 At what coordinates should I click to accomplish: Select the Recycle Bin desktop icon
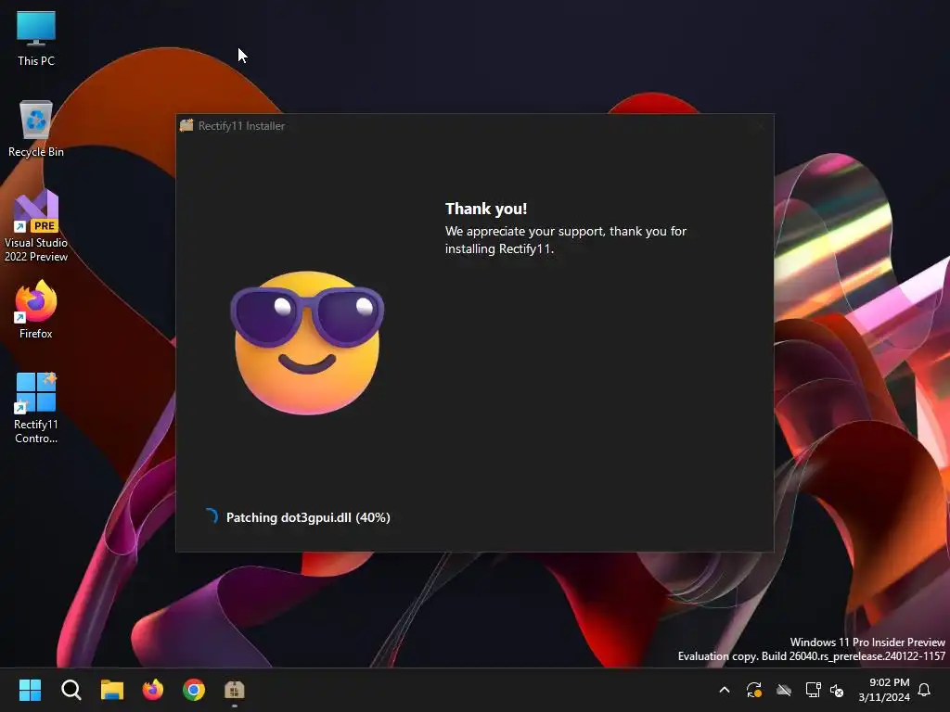[x=36, y=129]
